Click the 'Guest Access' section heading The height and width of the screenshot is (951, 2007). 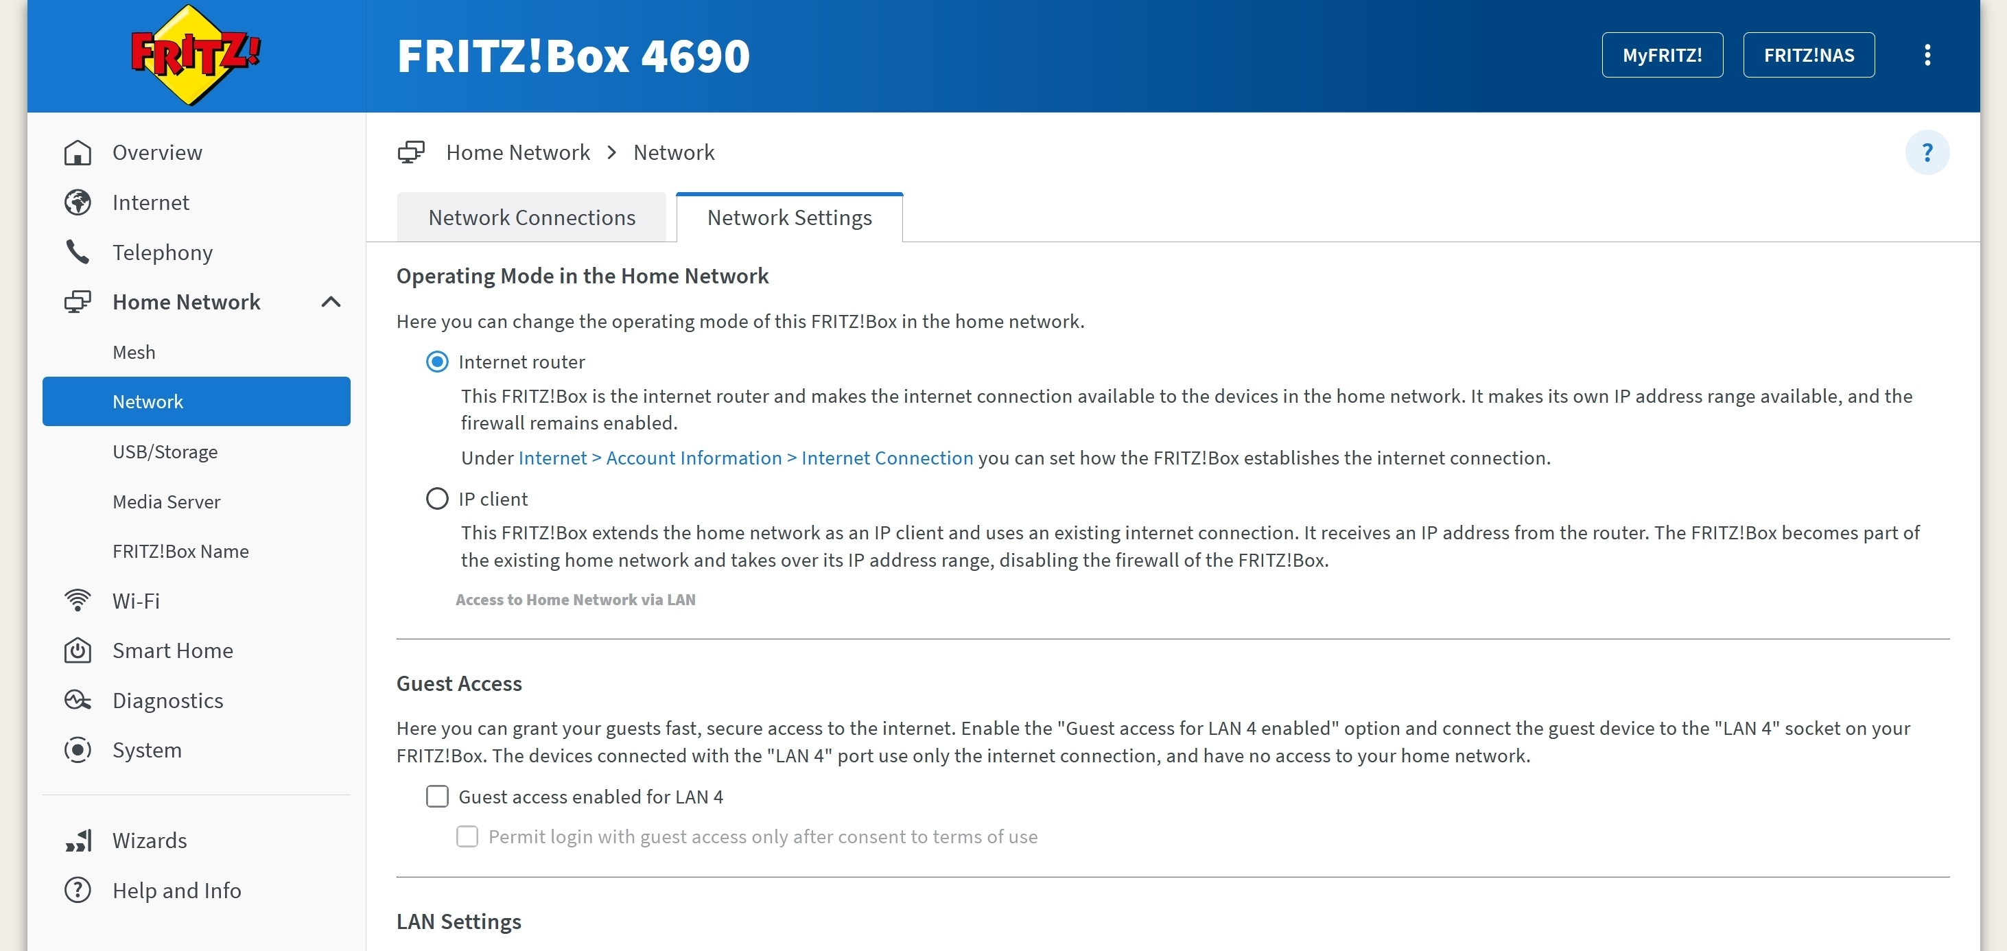(x=459, y=683)
